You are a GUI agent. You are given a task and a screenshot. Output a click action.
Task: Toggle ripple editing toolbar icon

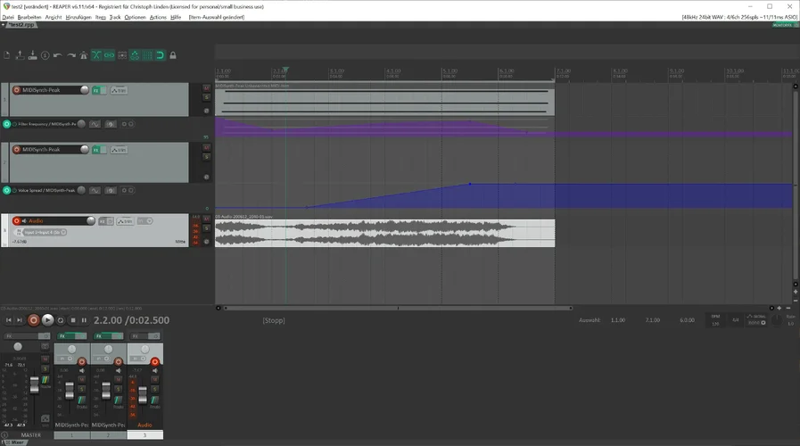click(x=122, y=55)
